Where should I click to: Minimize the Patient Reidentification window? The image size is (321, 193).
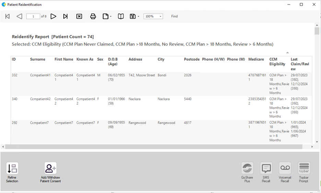289,4
